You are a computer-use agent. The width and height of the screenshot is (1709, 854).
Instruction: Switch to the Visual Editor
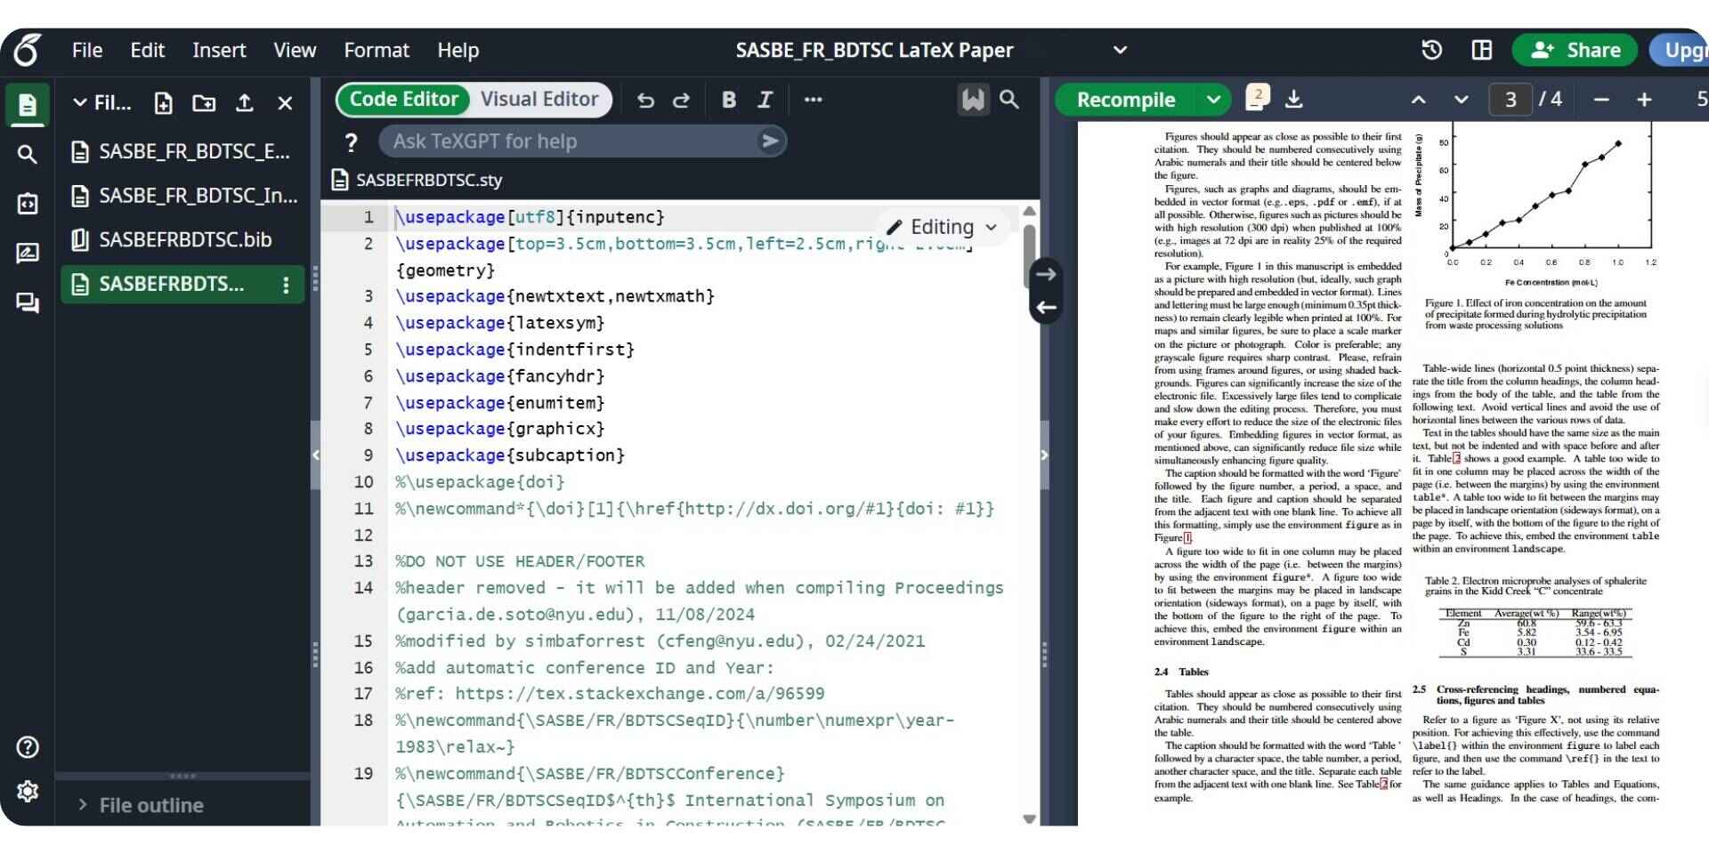tap(540, 99)
